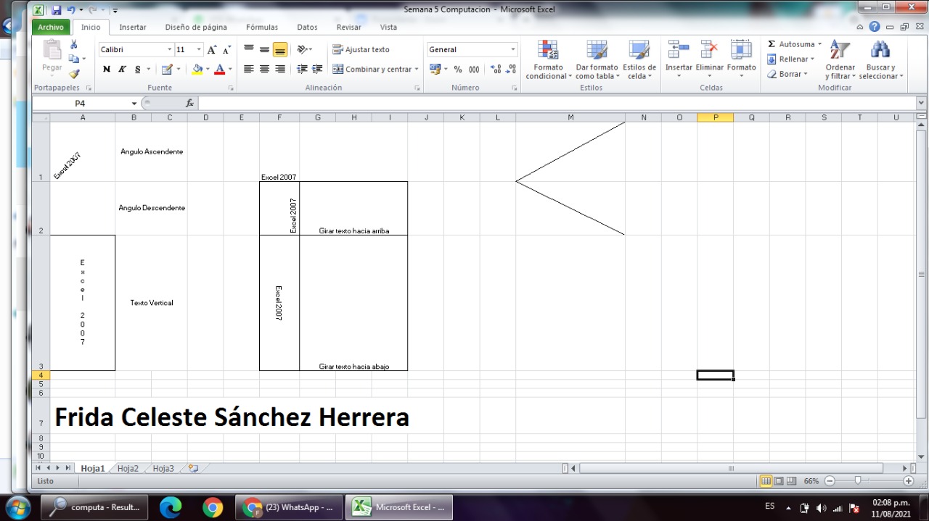Screen dimensions: 929x521
Task: Toggle bold (N) formatting
Action: (x=107, y=70)
